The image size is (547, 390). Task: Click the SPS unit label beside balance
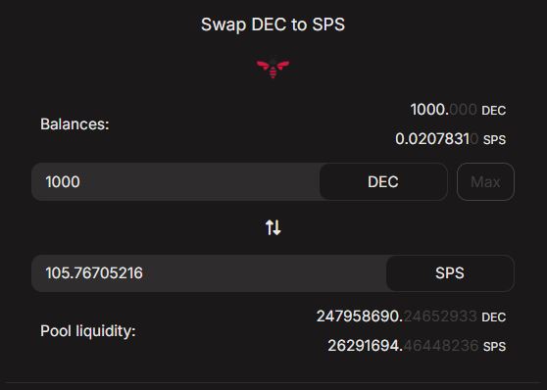click(x=494, y=140)
